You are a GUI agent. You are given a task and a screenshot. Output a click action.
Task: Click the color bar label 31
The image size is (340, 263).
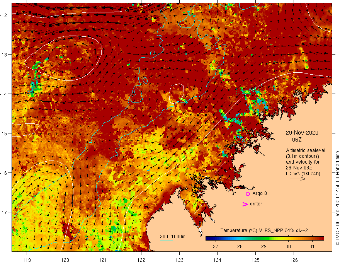point(312,246)
